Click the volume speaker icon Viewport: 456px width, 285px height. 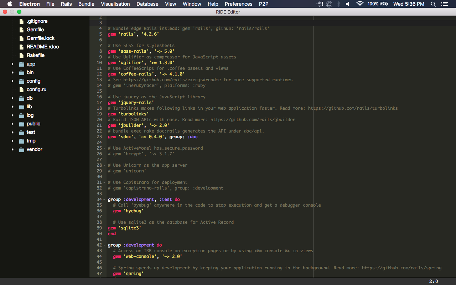click(x=348, y=4)
